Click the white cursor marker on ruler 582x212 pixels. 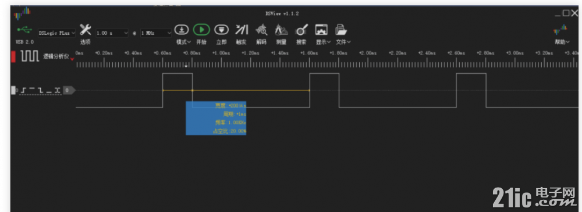point(187,66)
